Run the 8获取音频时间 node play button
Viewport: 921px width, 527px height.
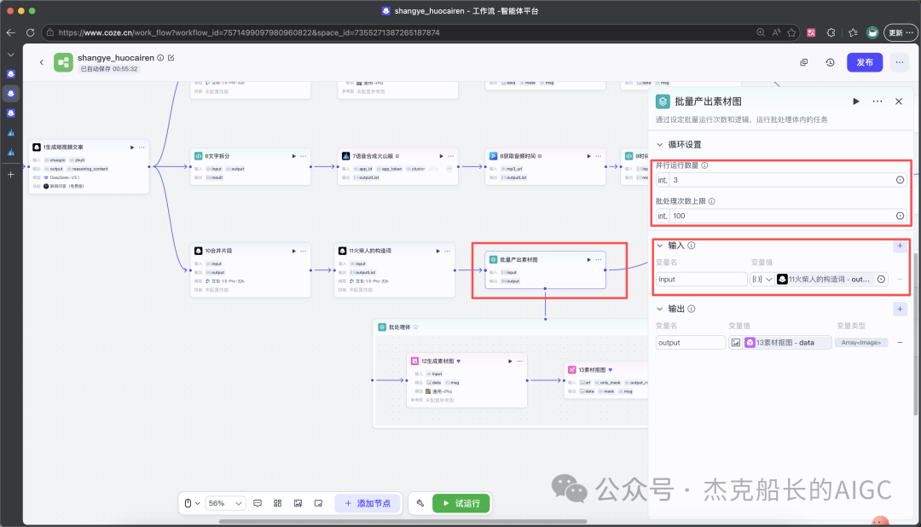pos(588,156)
